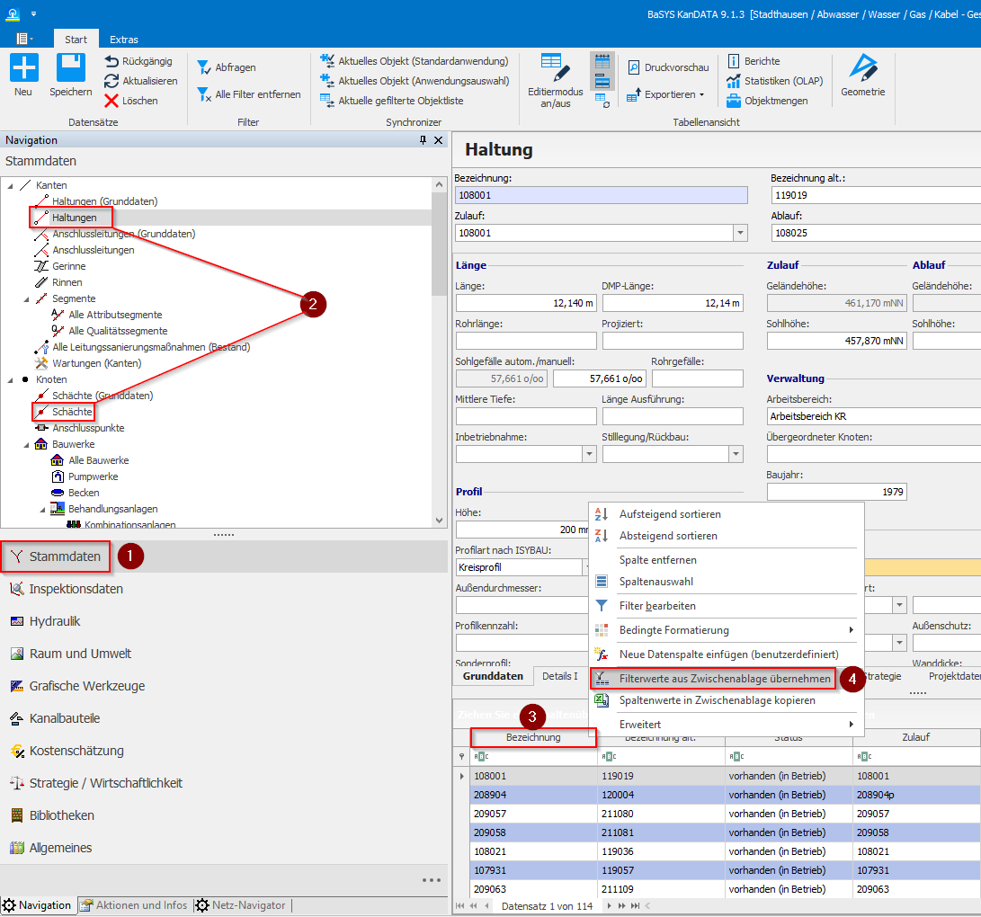Switch to the Extras ribbon tab
This screenshot has width=981, height=917.
point(124,40)
